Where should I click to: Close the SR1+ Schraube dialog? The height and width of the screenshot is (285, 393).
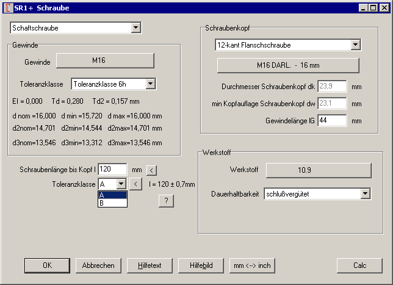coord(383,8)
